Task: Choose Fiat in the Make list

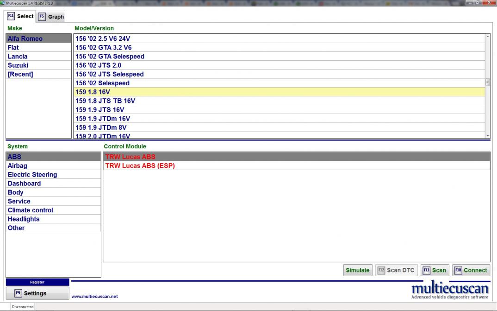Action: point(39,47)
